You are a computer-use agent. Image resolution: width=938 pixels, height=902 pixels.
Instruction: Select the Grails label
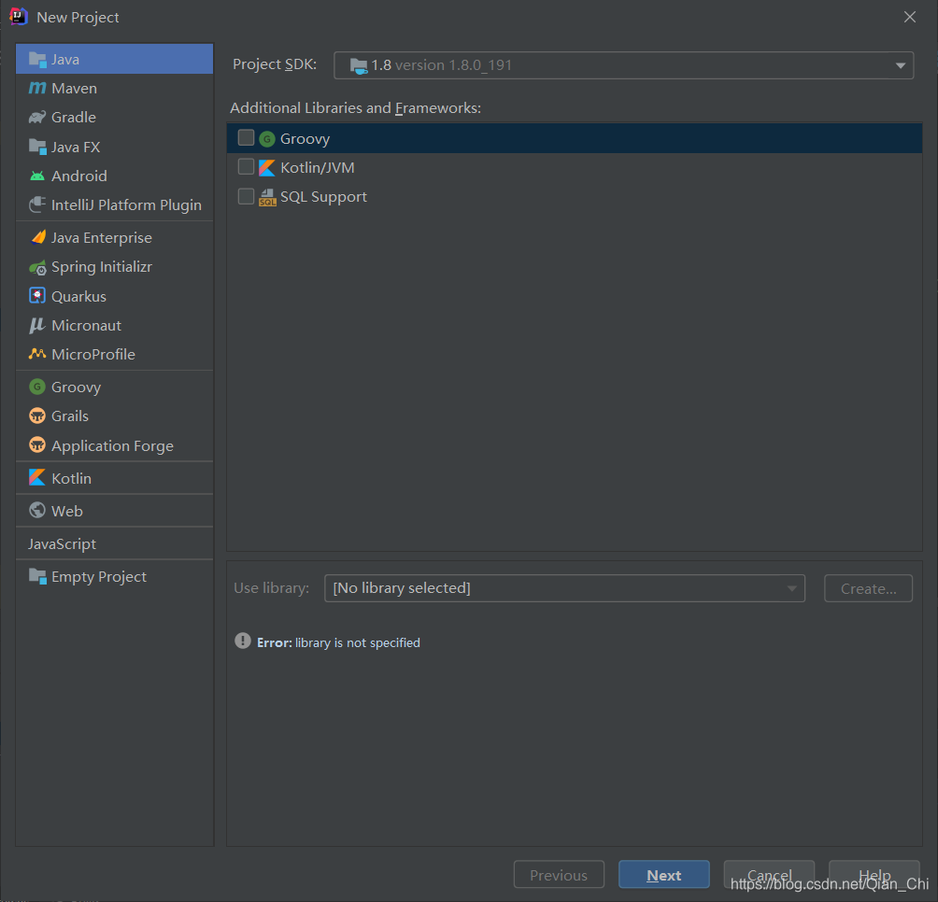[70, 416]
